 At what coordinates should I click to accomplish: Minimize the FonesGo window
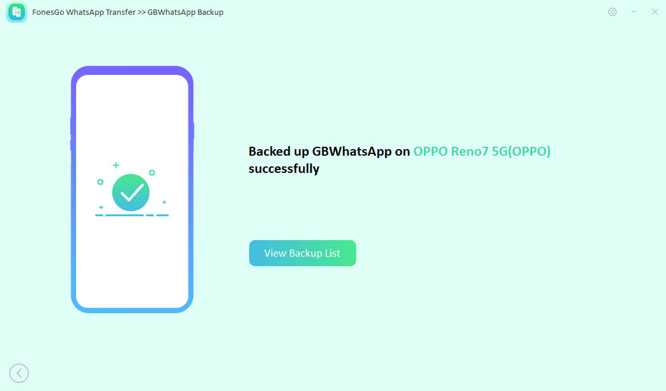634,12
